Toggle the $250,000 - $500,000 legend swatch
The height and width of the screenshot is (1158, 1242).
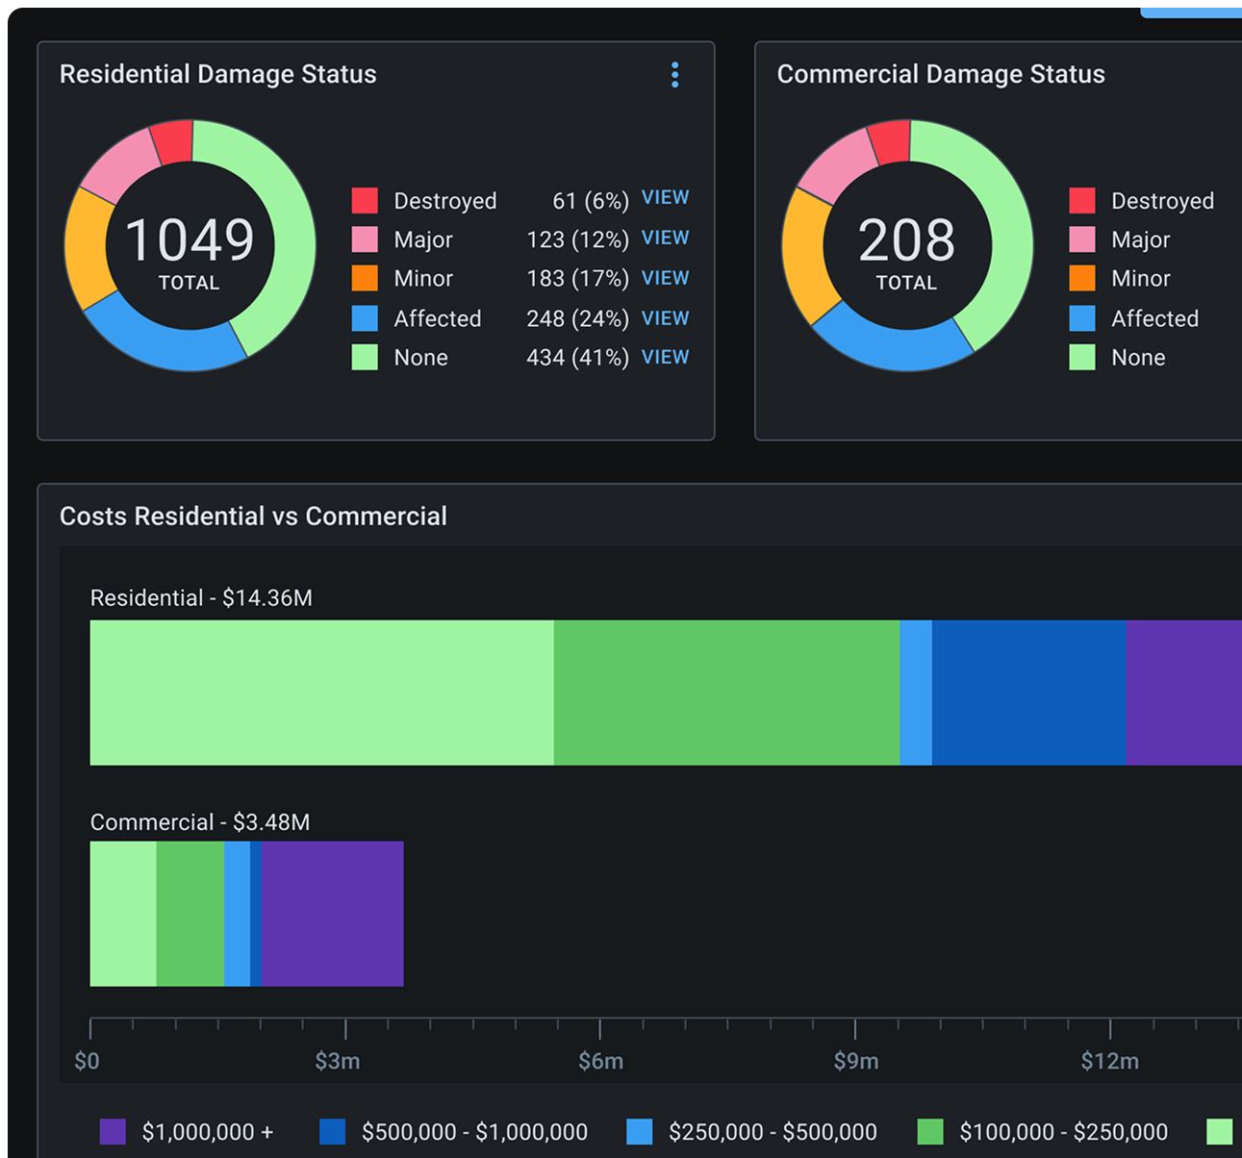click(x=639, y=1131)
